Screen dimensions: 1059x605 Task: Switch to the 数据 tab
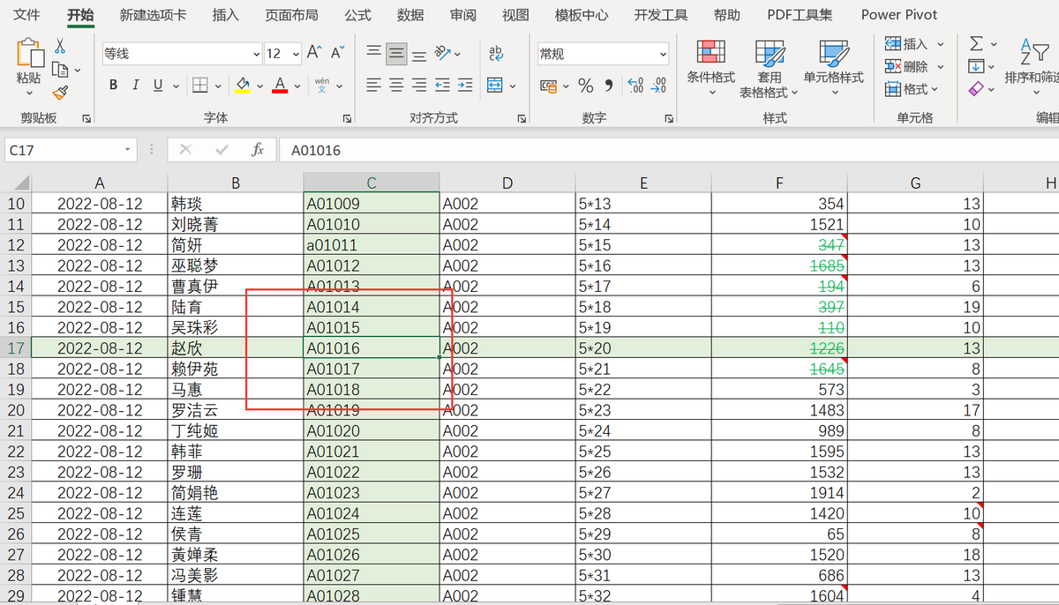point(410,15)
